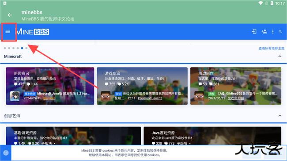Open the hamburger navigation menu

click(x=8, y=31)
